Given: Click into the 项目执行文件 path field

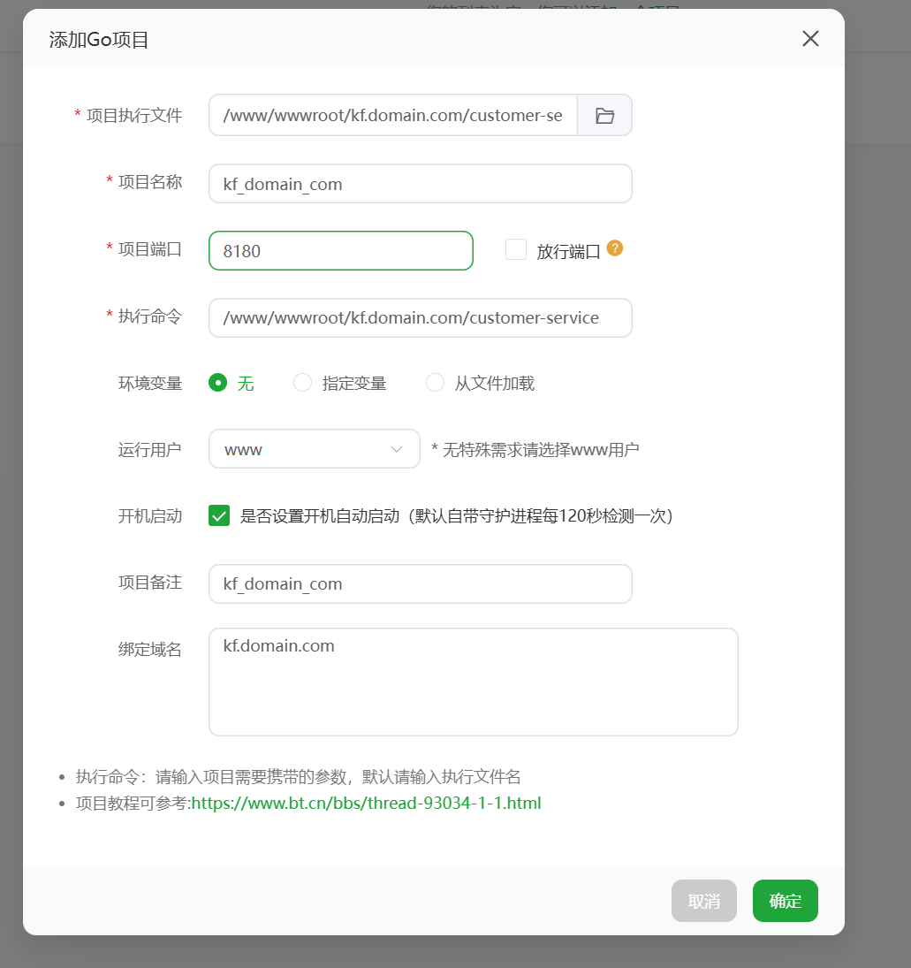Looking at the screenshot, I should (392, 116).
